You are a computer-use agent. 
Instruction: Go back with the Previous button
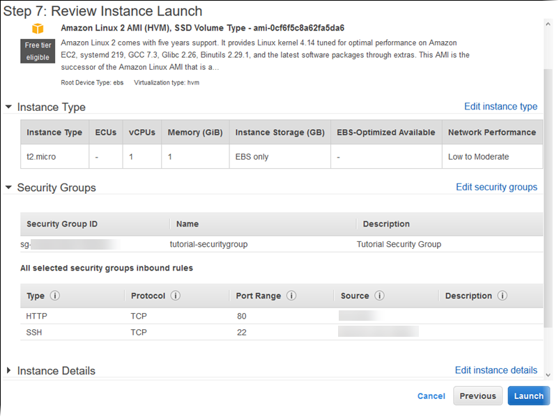tap(477, 396)
